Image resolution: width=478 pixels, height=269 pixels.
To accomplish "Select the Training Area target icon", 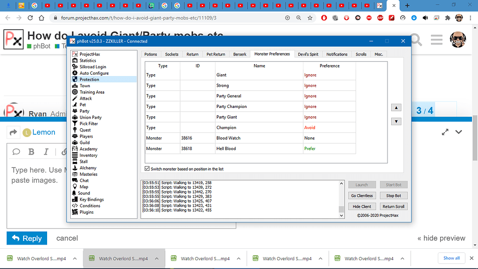I will pos(75,92).
